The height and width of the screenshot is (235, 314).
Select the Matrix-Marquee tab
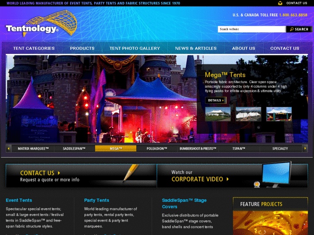(33, 149)
